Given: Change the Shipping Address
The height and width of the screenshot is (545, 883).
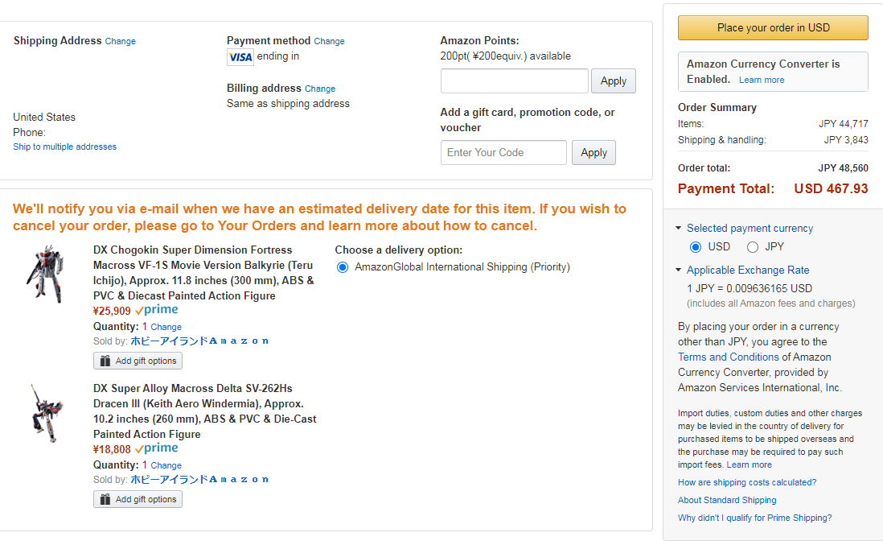Looking at the screenshot, I should click(120, 41).
